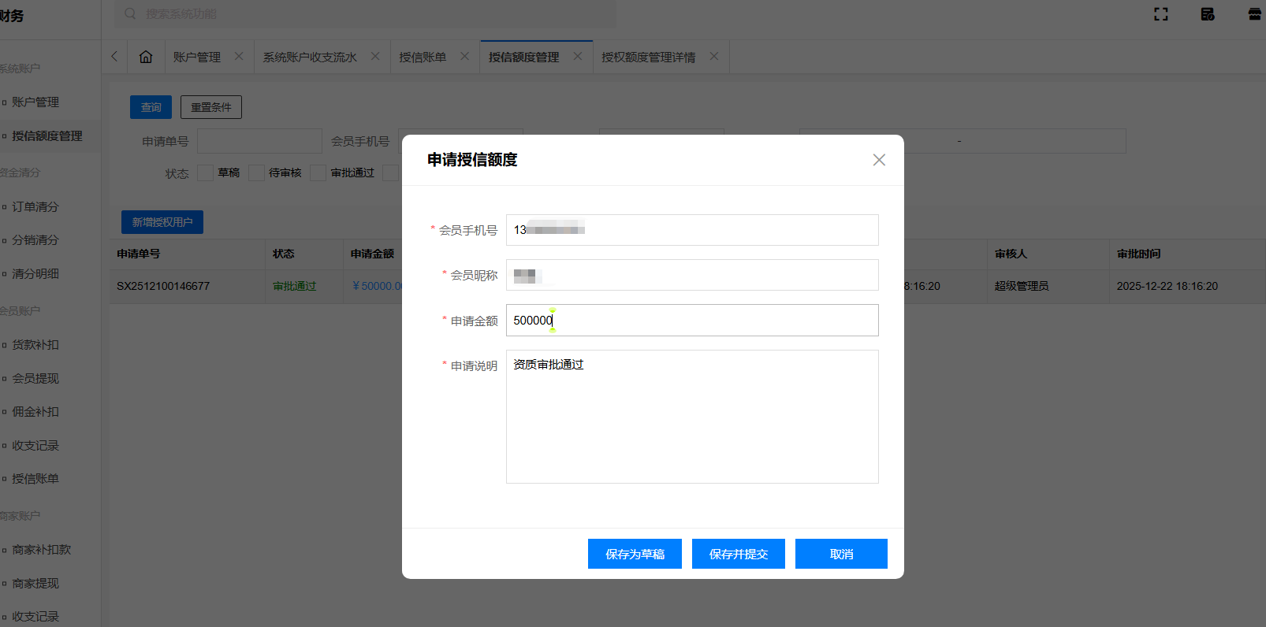Click the home icon tab
The width and height of the screenshot is (1266, 627).
pos(146,57)
